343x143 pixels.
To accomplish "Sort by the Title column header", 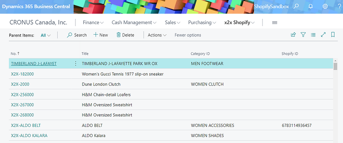I will [85, 54].
